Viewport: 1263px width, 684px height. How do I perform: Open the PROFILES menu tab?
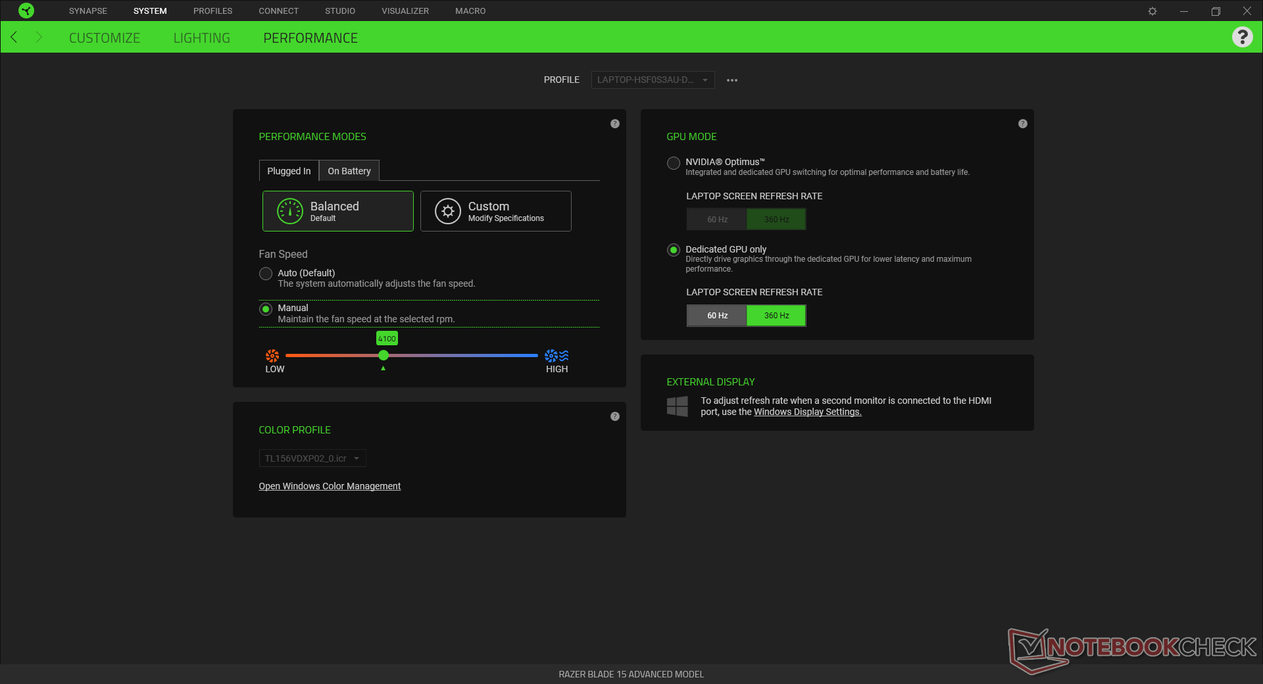coord(213,11)
